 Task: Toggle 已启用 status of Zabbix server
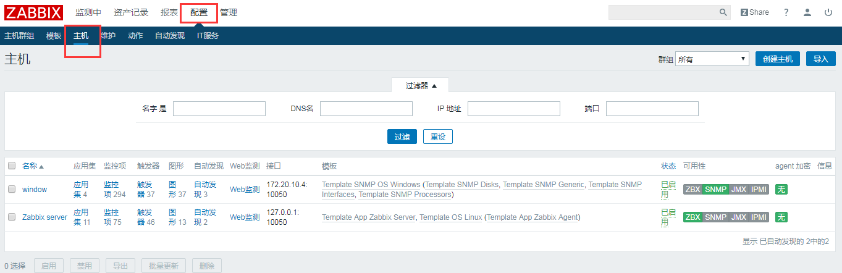tap(668, 217)
